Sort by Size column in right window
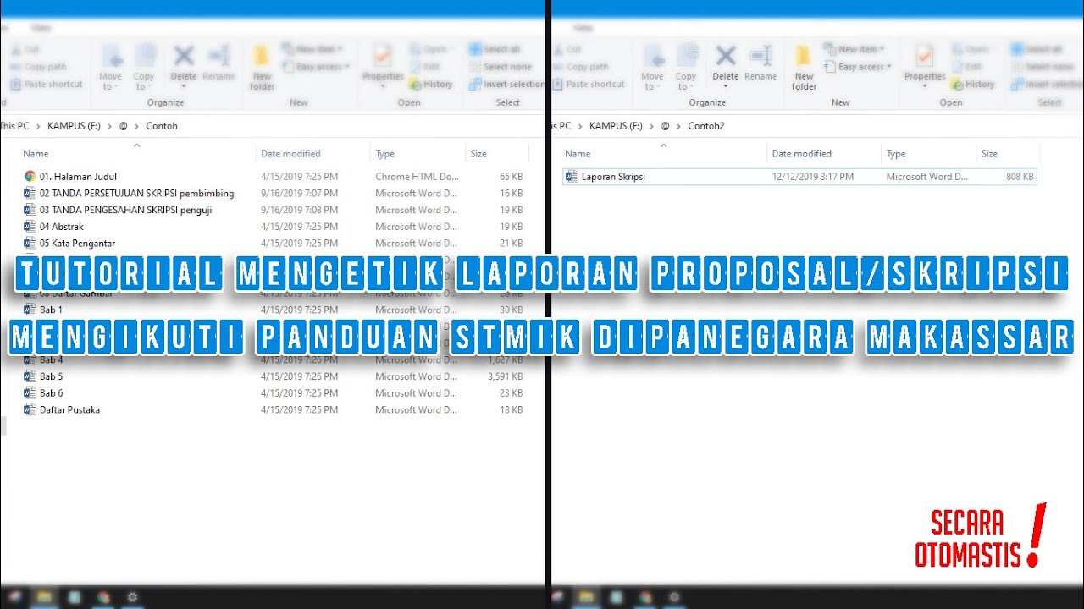 pyautogui.click(x=989, y=154)
